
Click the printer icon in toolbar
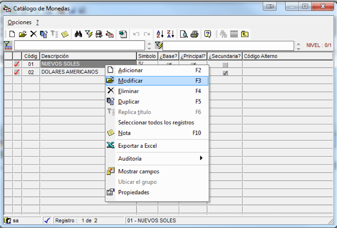195,34
